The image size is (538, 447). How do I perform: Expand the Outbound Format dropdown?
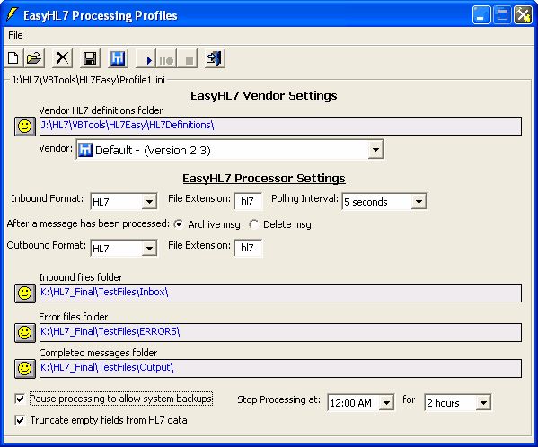[149, 248]
